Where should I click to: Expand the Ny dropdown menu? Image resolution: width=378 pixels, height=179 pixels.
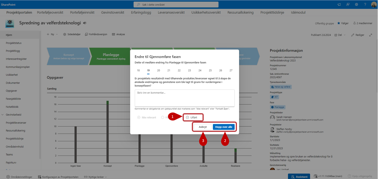pyautogui.click(x=52, y=34)
